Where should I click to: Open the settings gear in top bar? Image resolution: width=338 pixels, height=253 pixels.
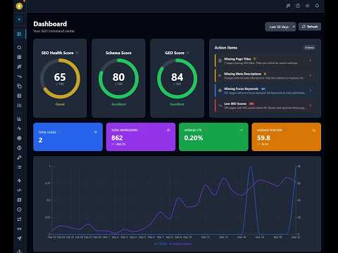coord(308,6)
